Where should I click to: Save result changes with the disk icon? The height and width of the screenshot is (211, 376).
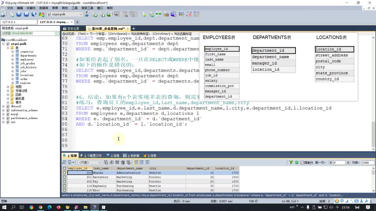tap(117, 162)
